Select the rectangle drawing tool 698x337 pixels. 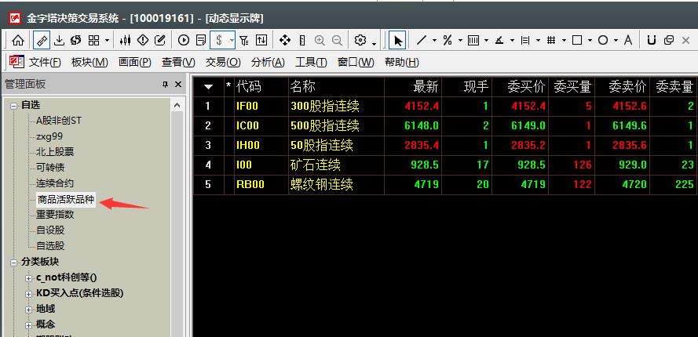577,41
